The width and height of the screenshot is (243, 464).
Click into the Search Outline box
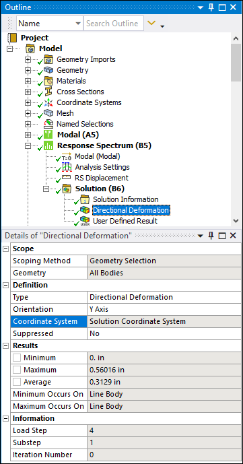114,24
